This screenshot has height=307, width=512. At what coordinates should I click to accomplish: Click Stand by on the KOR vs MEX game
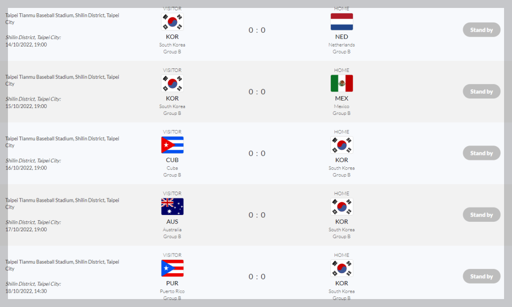(x=481, y=91)
